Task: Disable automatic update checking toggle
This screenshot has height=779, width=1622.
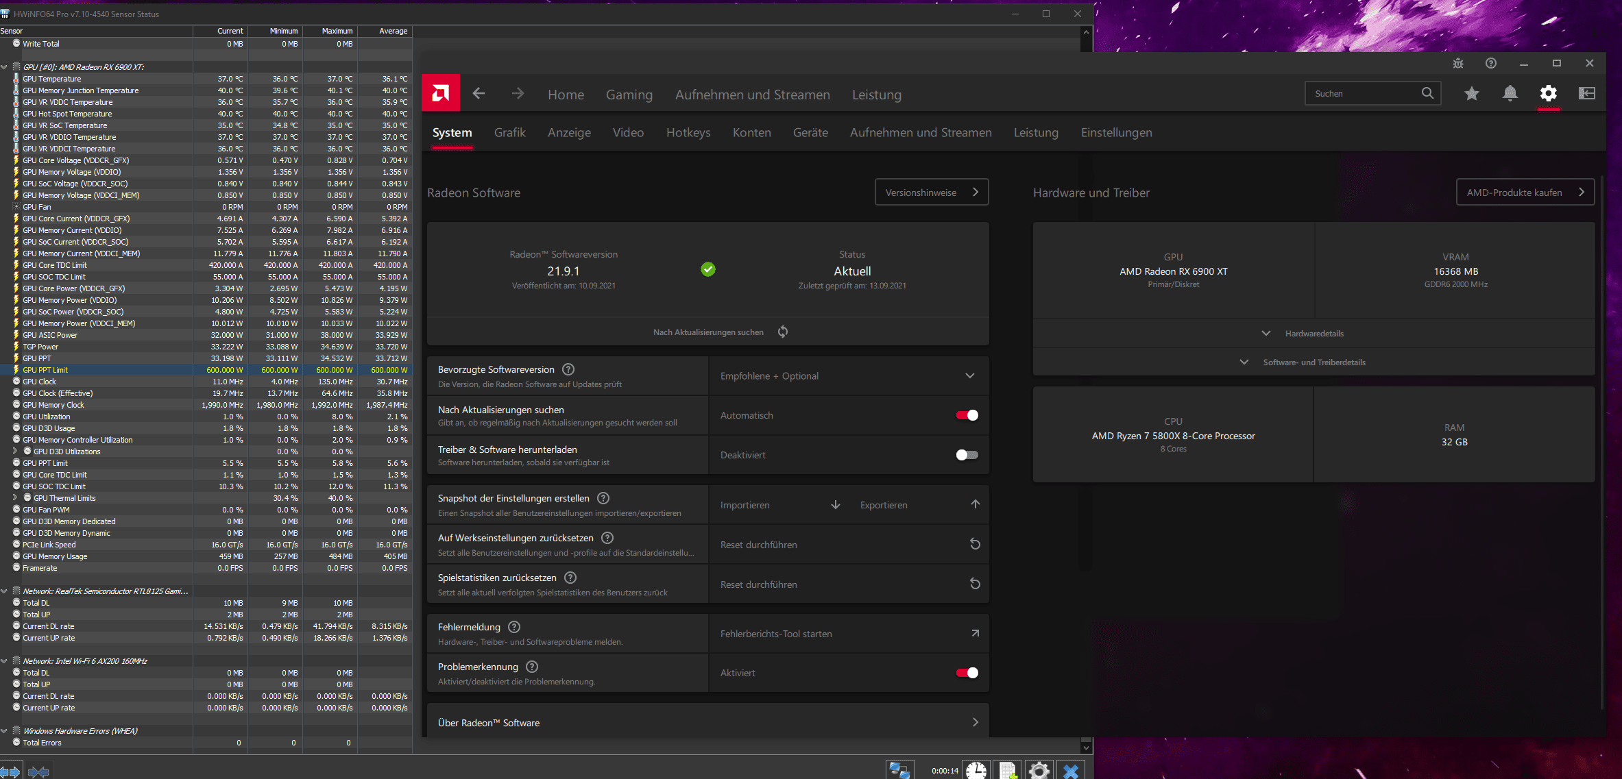Action: [967, 415]
